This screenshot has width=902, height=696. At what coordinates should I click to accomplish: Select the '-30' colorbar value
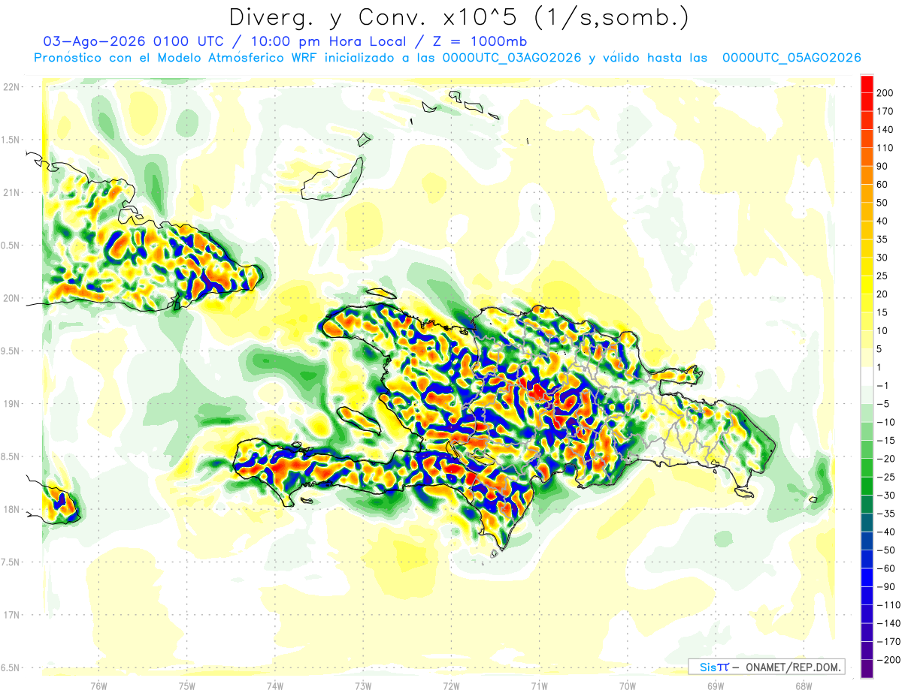(885, 496)
